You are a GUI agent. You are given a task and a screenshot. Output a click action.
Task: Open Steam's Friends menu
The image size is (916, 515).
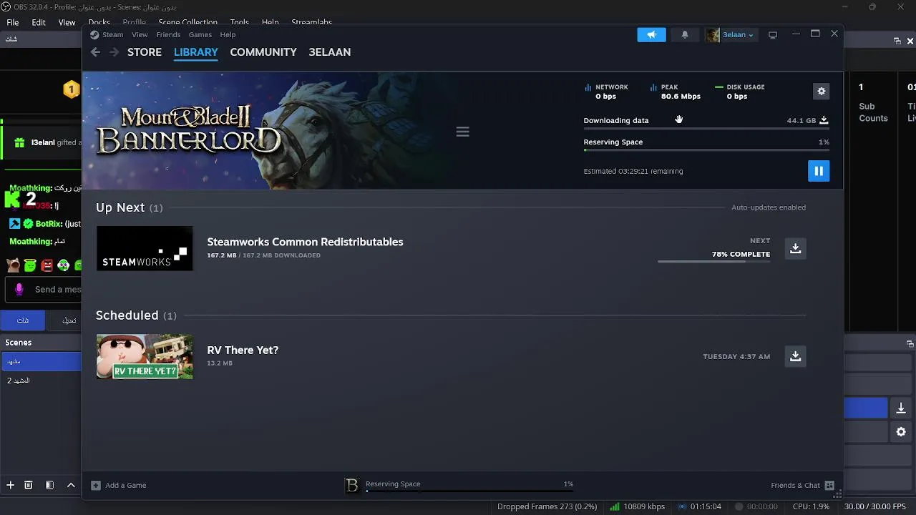click(168, 34)
